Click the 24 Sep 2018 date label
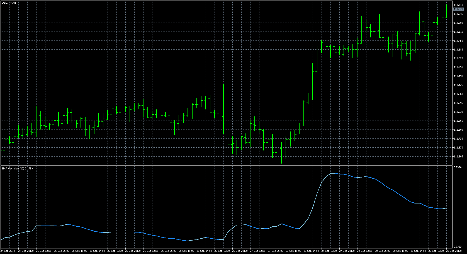 8,251
